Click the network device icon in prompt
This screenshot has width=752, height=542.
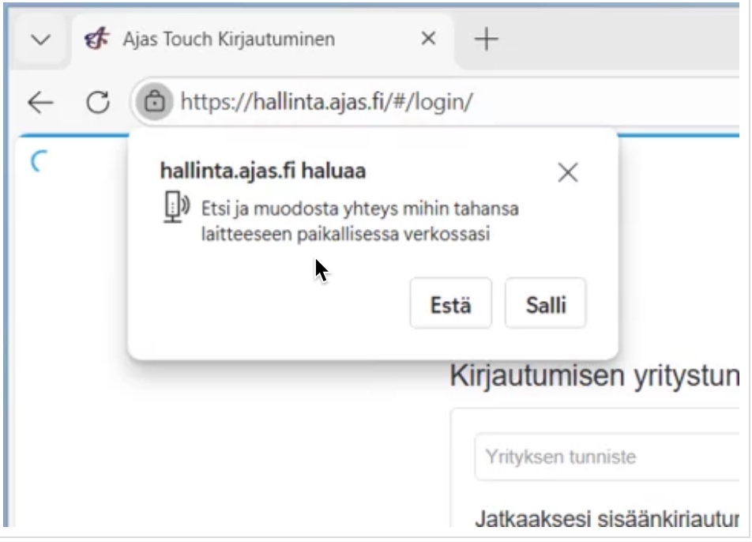(175, 209)
